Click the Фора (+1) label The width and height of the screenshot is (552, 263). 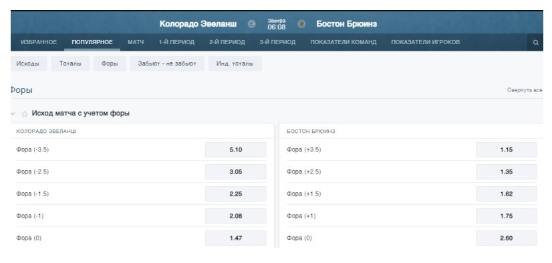tap(301, 216)
